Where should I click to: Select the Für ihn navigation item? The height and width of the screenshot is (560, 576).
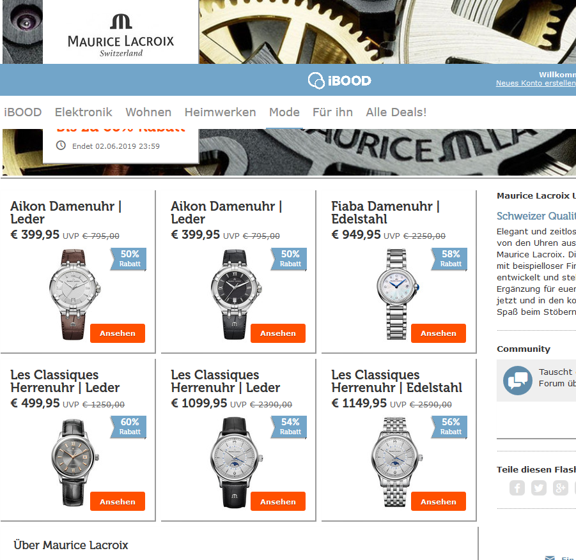click(x=332, y=112)
